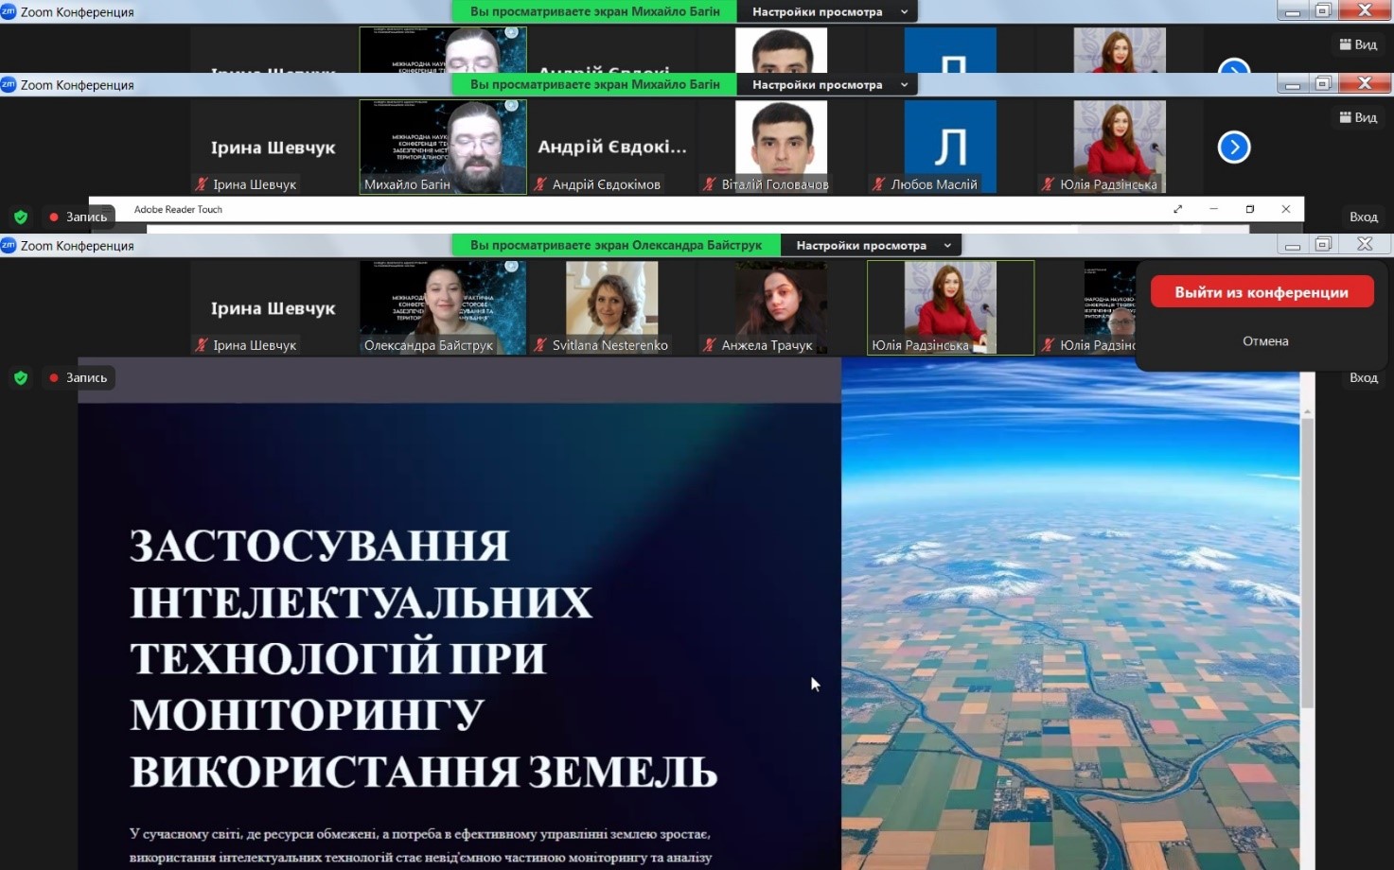Viewport: 1394px width, 870px height.
Task: Click the muted mic icon next to Андрій Євдокімов
Action: tap(540, 184)
